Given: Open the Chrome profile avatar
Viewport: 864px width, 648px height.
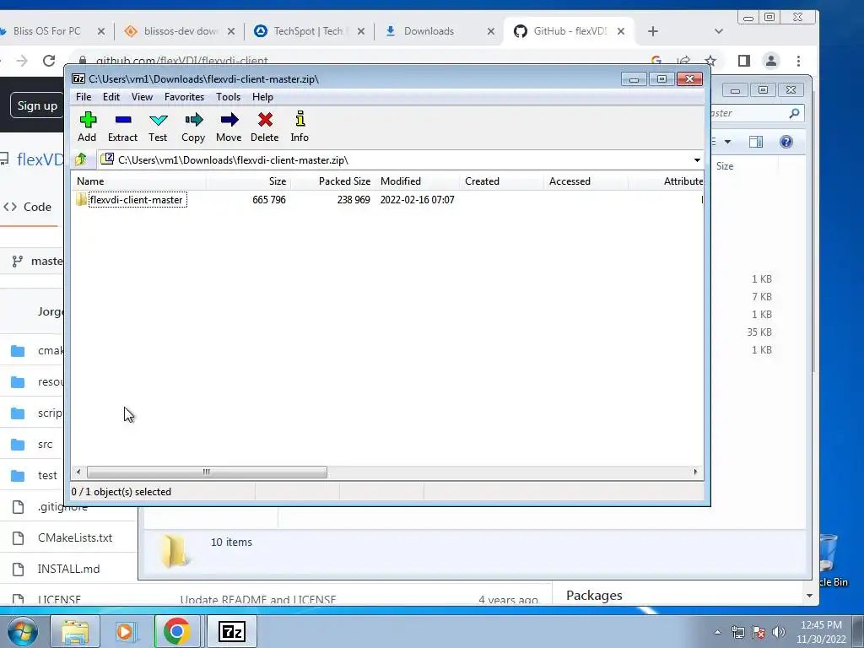Looking at the screenshot, I should 771,61.
